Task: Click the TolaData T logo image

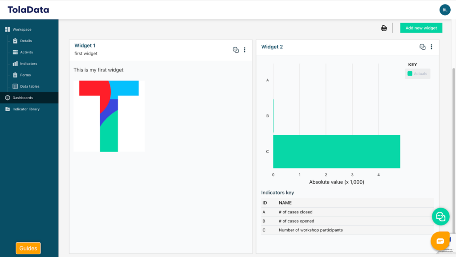Action: (109, 116)
